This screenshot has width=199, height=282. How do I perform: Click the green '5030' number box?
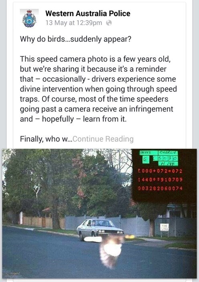[x=168, y=158]
